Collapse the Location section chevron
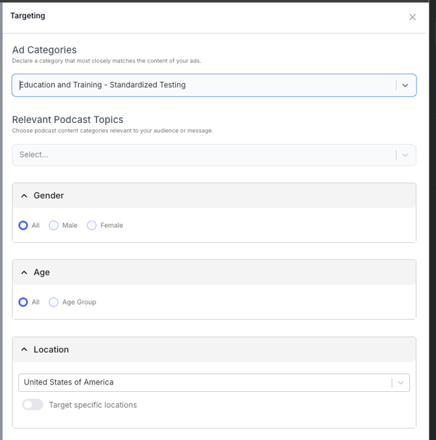The height and width of the screenshot is (440, 436). 24,350
